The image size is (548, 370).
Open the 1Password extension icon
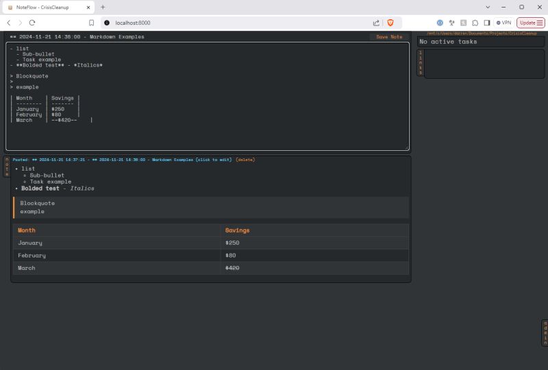pos(440,23)
